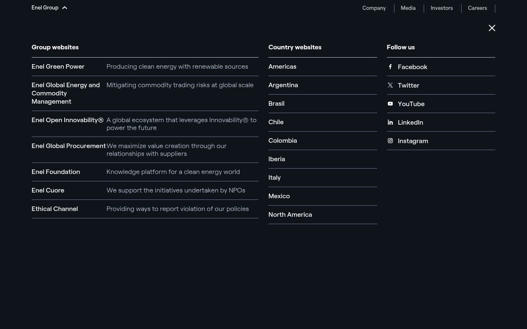Open the Careers menu
Image resolution: width=527 pixels, height=329 pixels.
pyautogui.click(x=477, y=8)
